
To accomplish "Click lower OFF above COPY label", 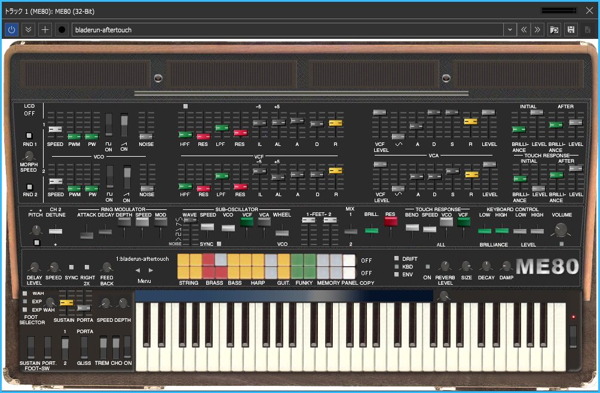I will pyautogui.click(x=366, y=273).
